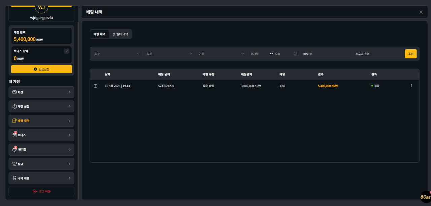Open three-dot menu for bet 5233024290
The width and height of the screenshot is (431, 206).
pos(411,86)
